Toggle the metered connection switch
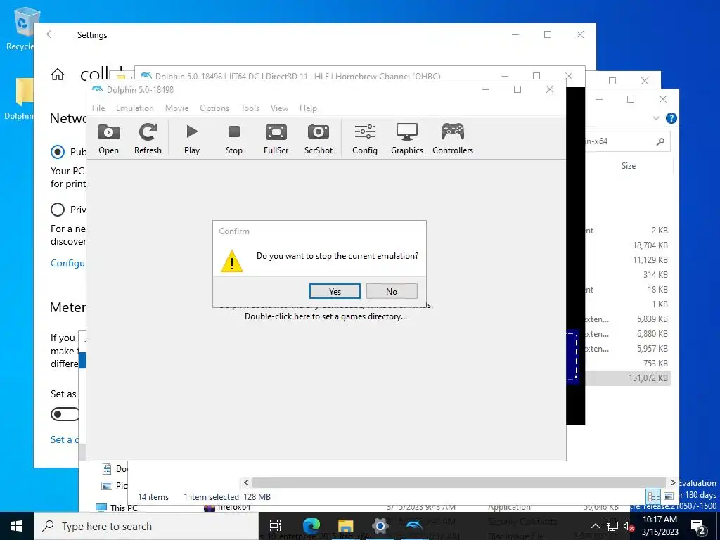This screenshot has height=540, width=720. 65,414
